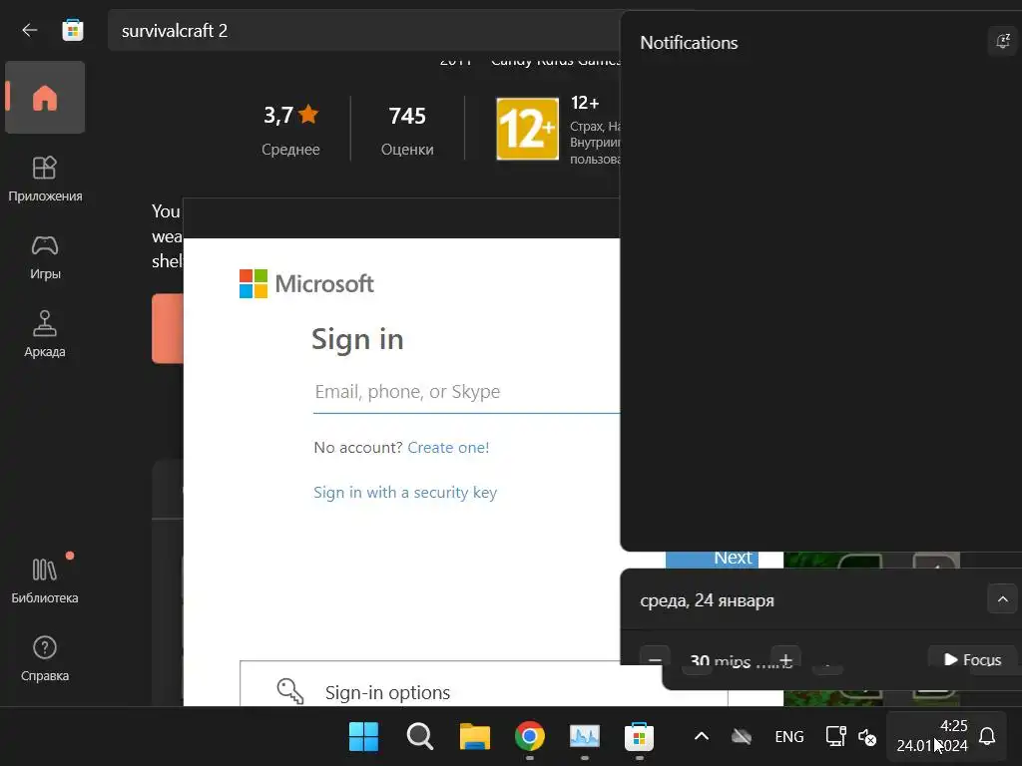Image resolution: width=1022 pixels, height=766 pixels.
Task: Open Библиотека in the sidebar
Action: (x=45, y=579)
